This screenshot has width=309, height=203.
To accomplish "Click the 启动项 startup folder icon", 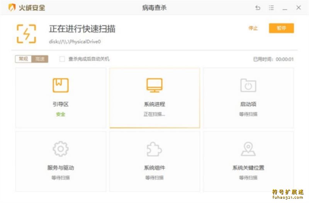I will pos(248,85).
